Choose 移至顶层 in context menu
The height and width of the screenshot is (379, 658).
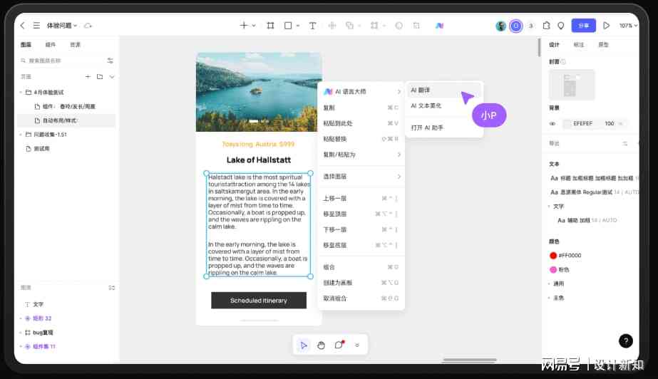click(361, 214)
